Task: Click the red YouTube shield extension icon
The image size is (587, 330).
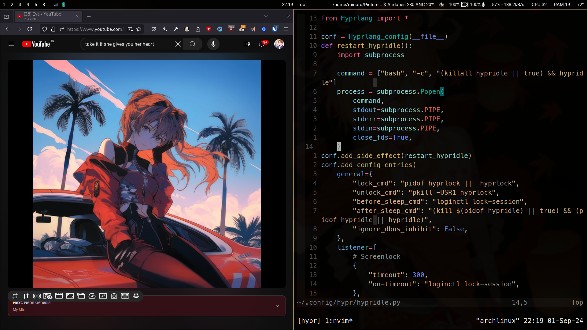Action: click(209, 29)
